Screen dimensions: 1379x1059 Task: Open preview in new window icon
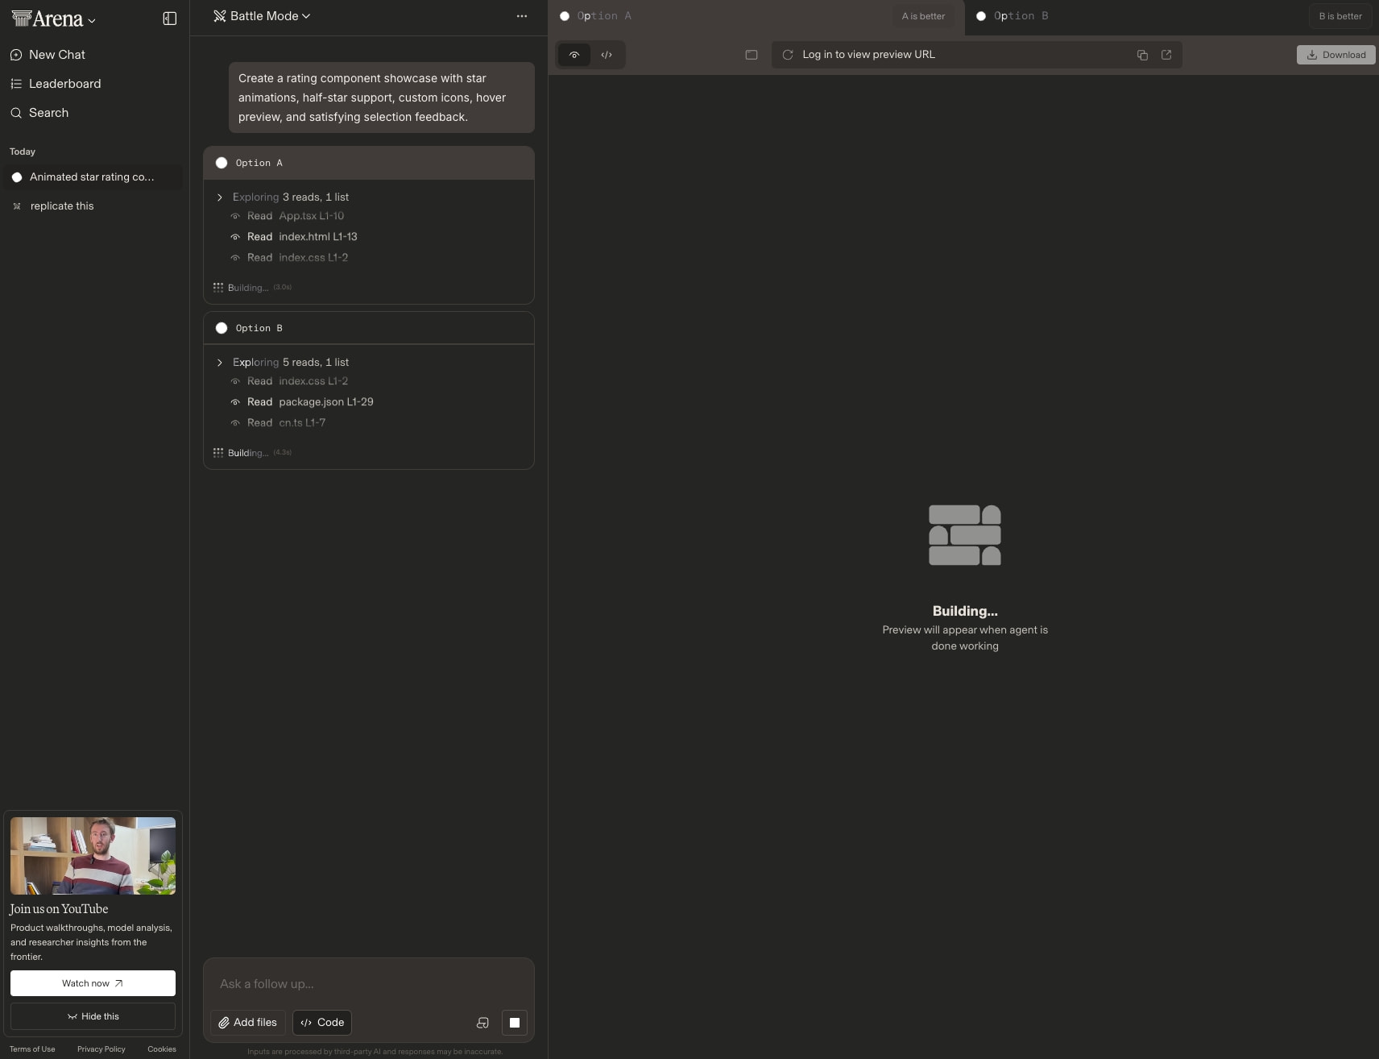tap(1166, 55)
